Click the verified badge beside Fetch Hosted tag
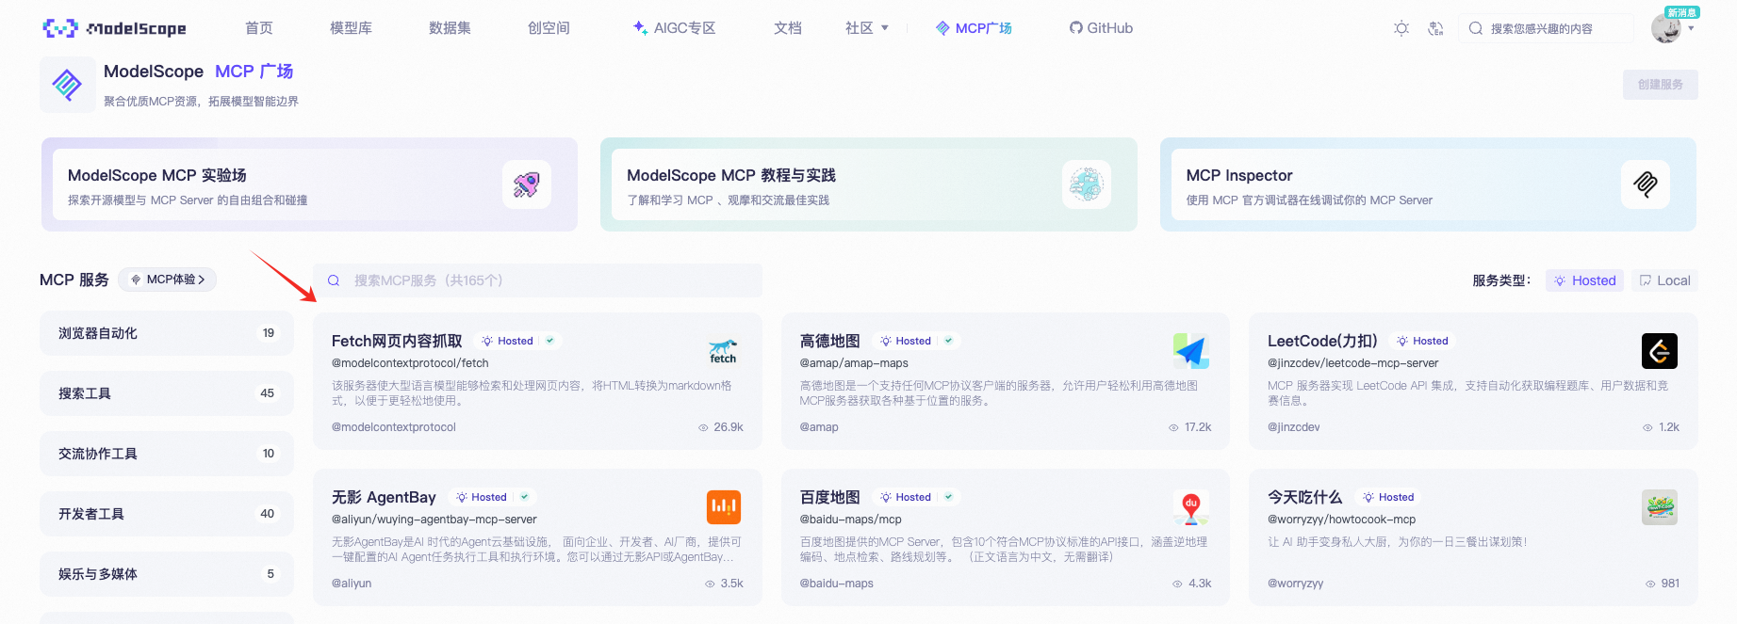Image resolution: width=1737 pixels, height=624 pixels. point(549,341)
